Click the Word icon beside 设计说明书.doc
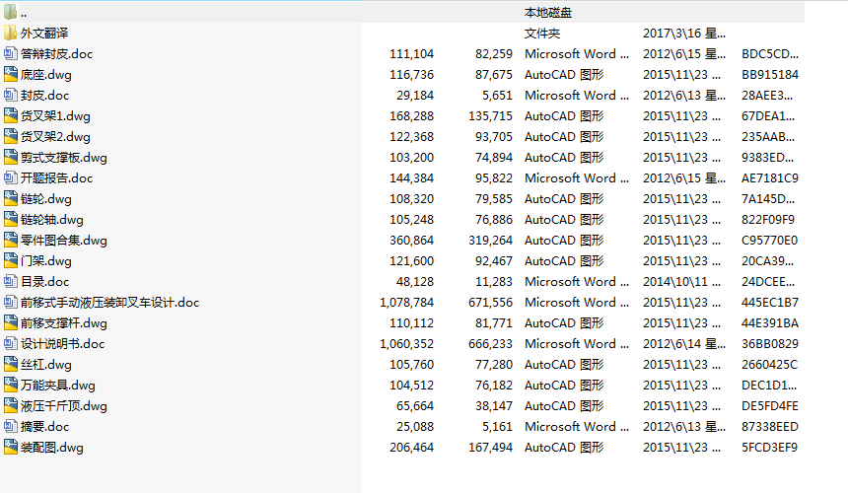Image resolution: width=848 pixels, height=493 pixels. click(x=11, y=343)
